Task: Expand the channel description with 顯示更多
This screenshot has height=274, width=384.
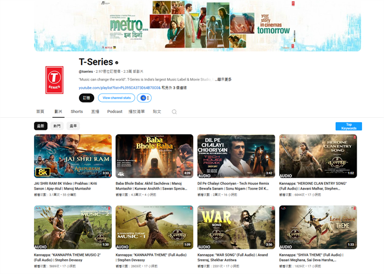Action: [x=223, y=79]
